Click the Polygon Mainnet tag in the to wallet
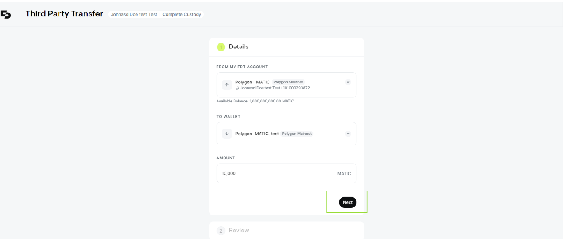 [x=297, y=134]
